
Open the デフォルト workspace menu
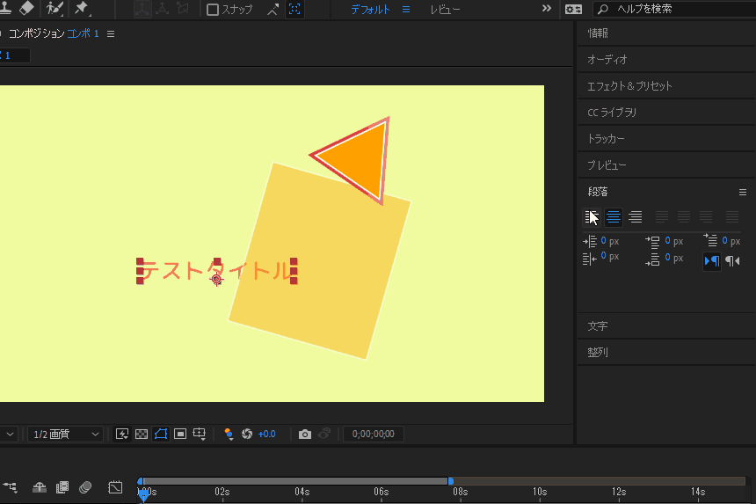(x=406, y=9)
